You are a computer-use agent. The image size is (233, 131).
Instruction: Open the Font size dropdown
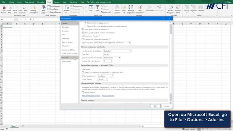coord(106,54)
